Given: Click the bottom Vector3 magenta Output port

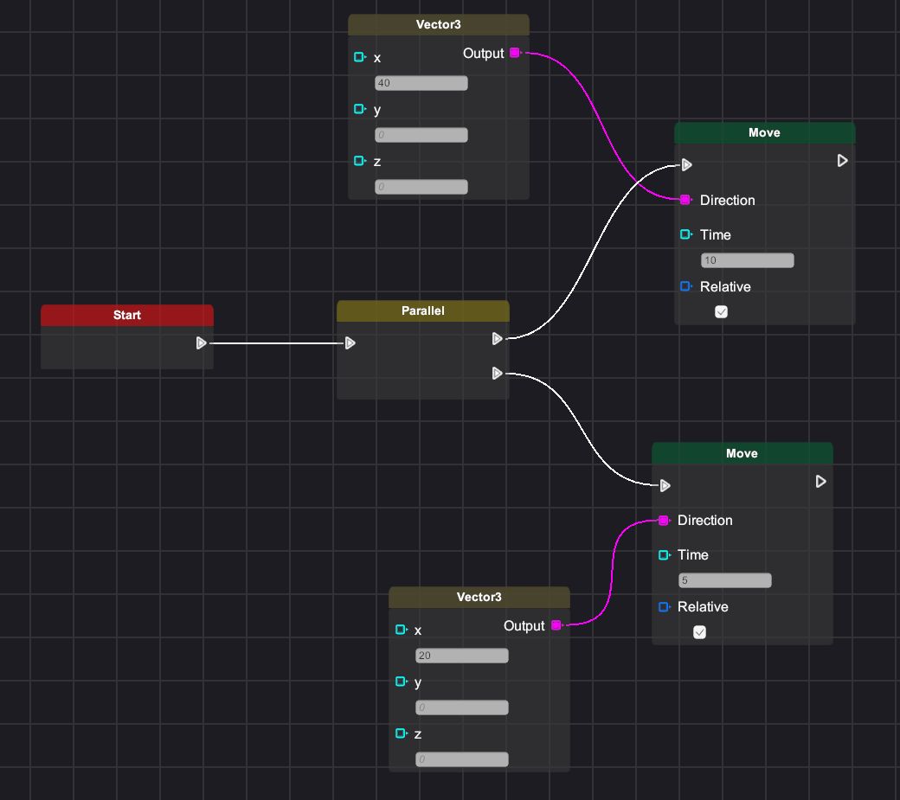Looking at the screenshot, I should click(x=556, y=625).
